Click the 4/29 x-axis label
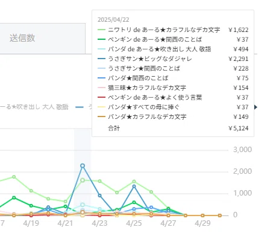 [x=202, y=223]
